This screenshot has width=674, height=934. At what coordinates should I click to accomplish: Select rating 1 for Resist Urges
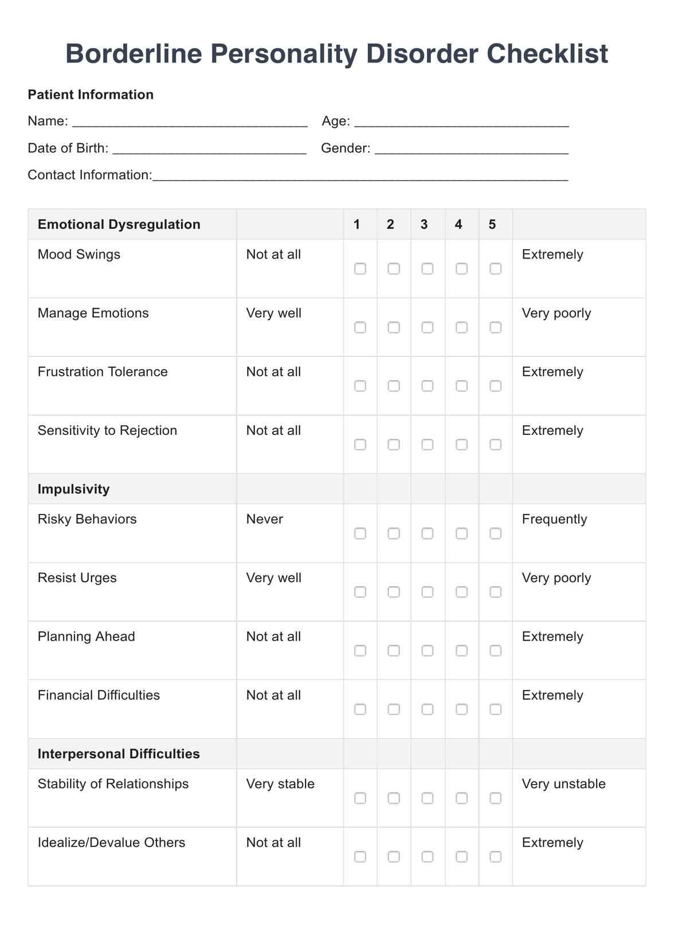360,592
